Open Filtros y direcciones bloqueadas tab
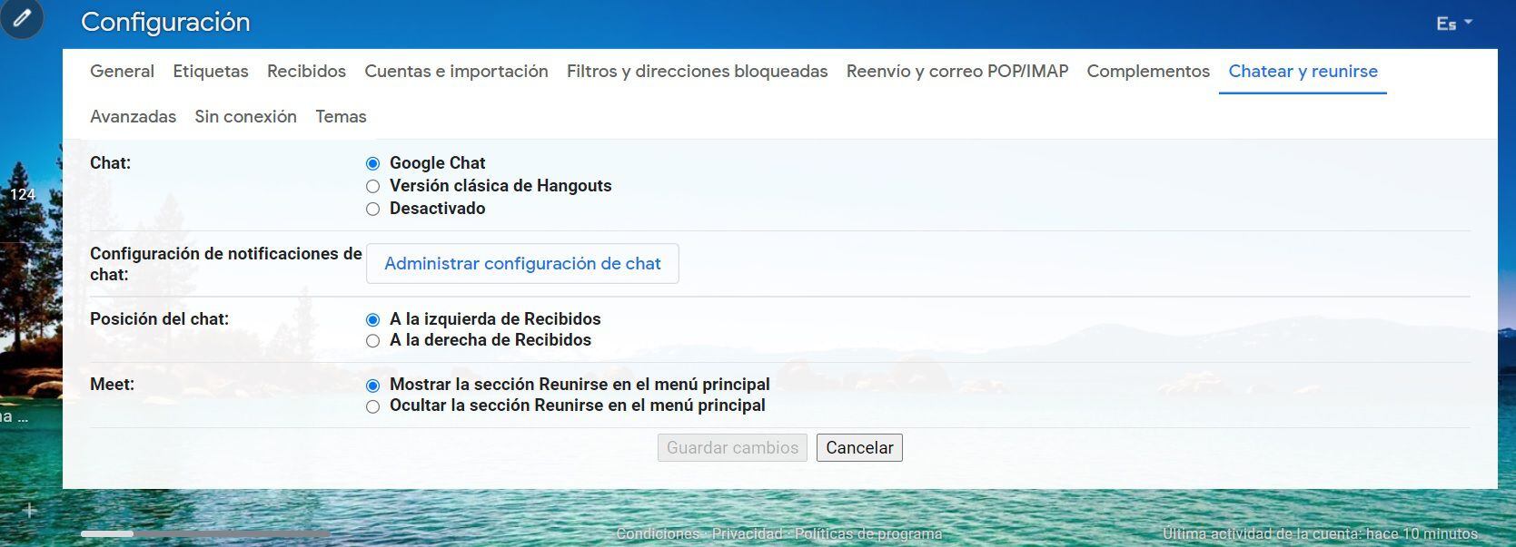This screenshot has width=1516, height=547. 697,72
